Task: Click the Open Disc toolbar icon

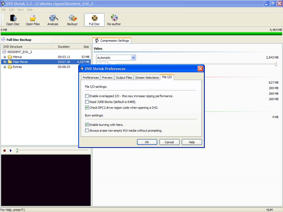Action: pyautogui.click(x=13, y=20)
